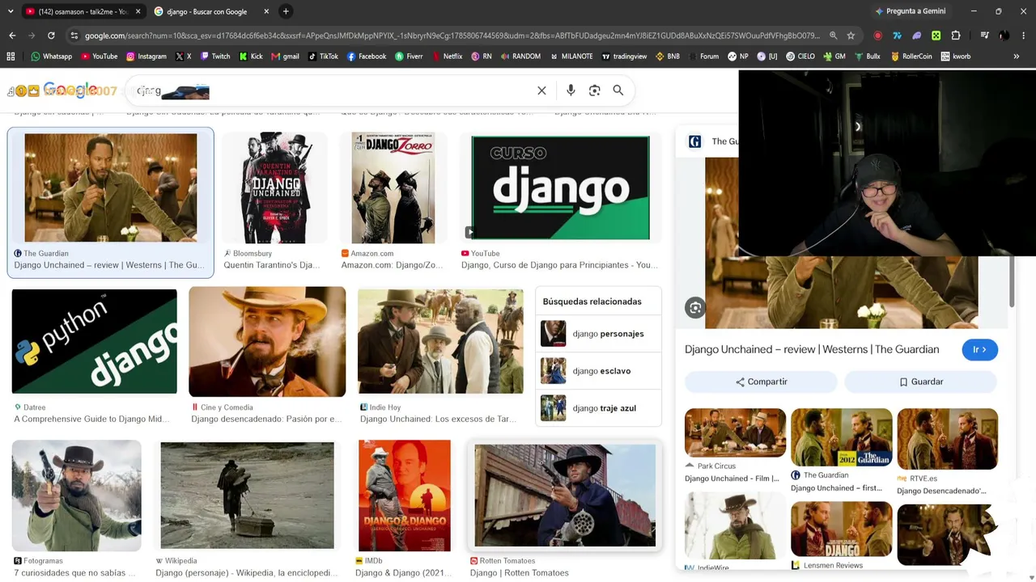This screenshot has height=582, width=1036.
Task: Close the osamason YouTube tab
Action: (x=138, y=11)
